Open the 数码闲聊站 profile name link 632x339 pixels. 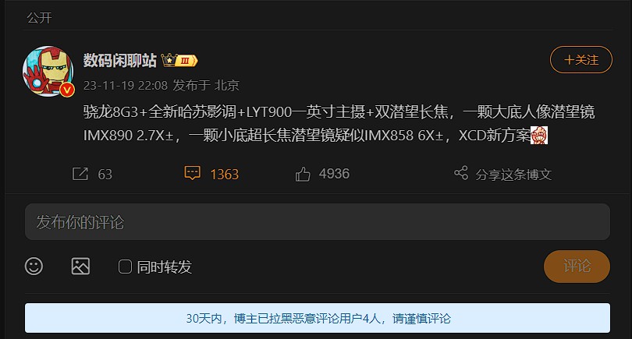(x=119, y=60)
